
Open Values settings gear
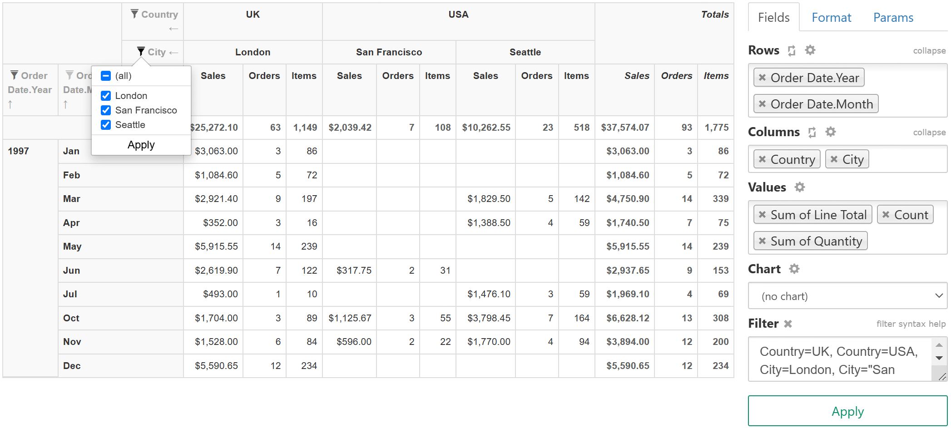pos(800,187)
